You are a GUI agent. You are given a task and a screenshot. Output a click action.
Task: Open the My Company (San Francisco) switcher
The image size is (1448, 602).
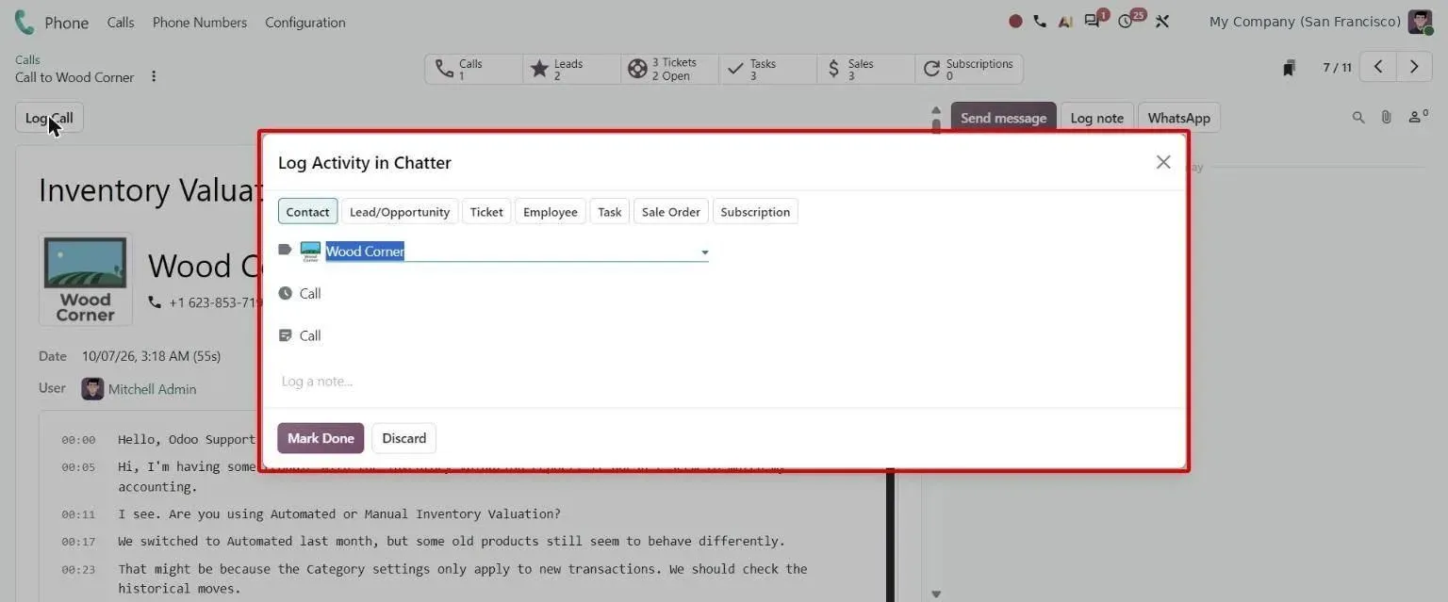1305,22
